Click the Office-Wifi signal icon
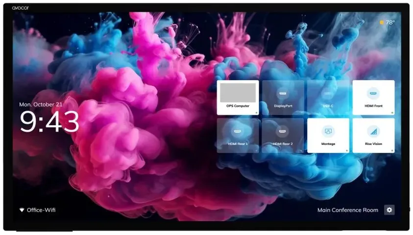This screenshot has width=413, height=235. (22, 210)
